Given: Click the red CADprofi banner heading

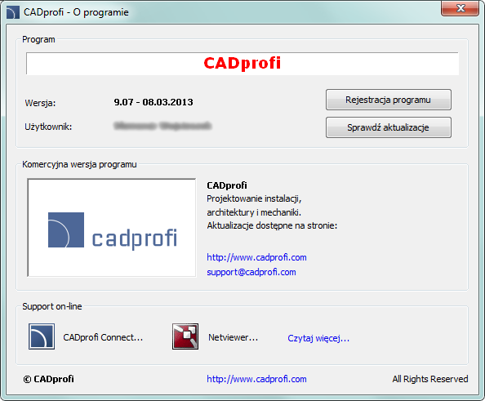Looking at the screenshot, I should point(242,63).
